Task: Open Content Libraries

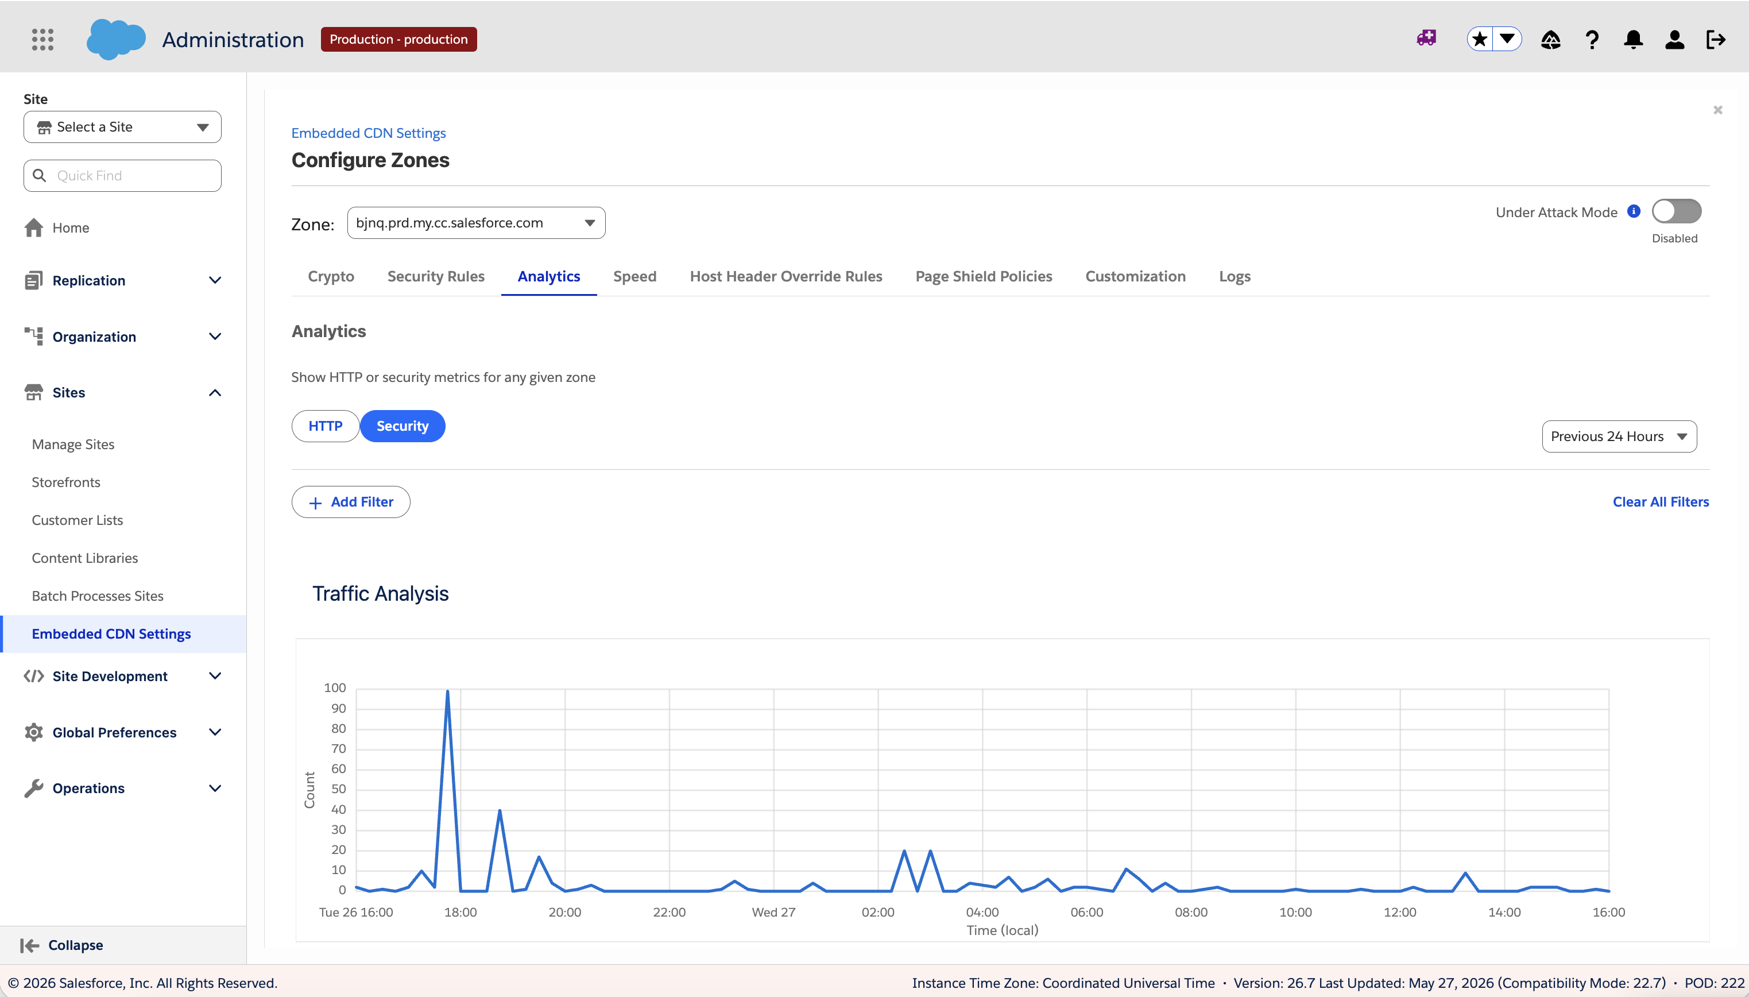Action: tap(85, 558)
